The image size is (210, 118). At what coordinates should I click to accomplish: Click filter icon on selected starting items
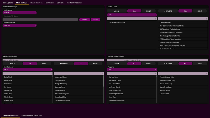coord(102,73)
